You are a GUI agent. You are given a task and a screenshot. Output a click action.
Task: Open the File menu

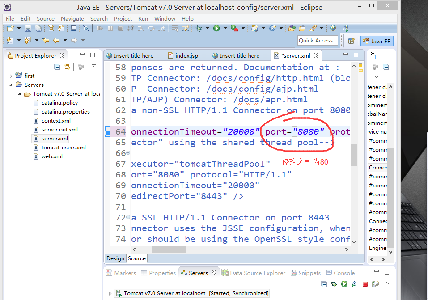pyautogui.click(x=10, y=19)
